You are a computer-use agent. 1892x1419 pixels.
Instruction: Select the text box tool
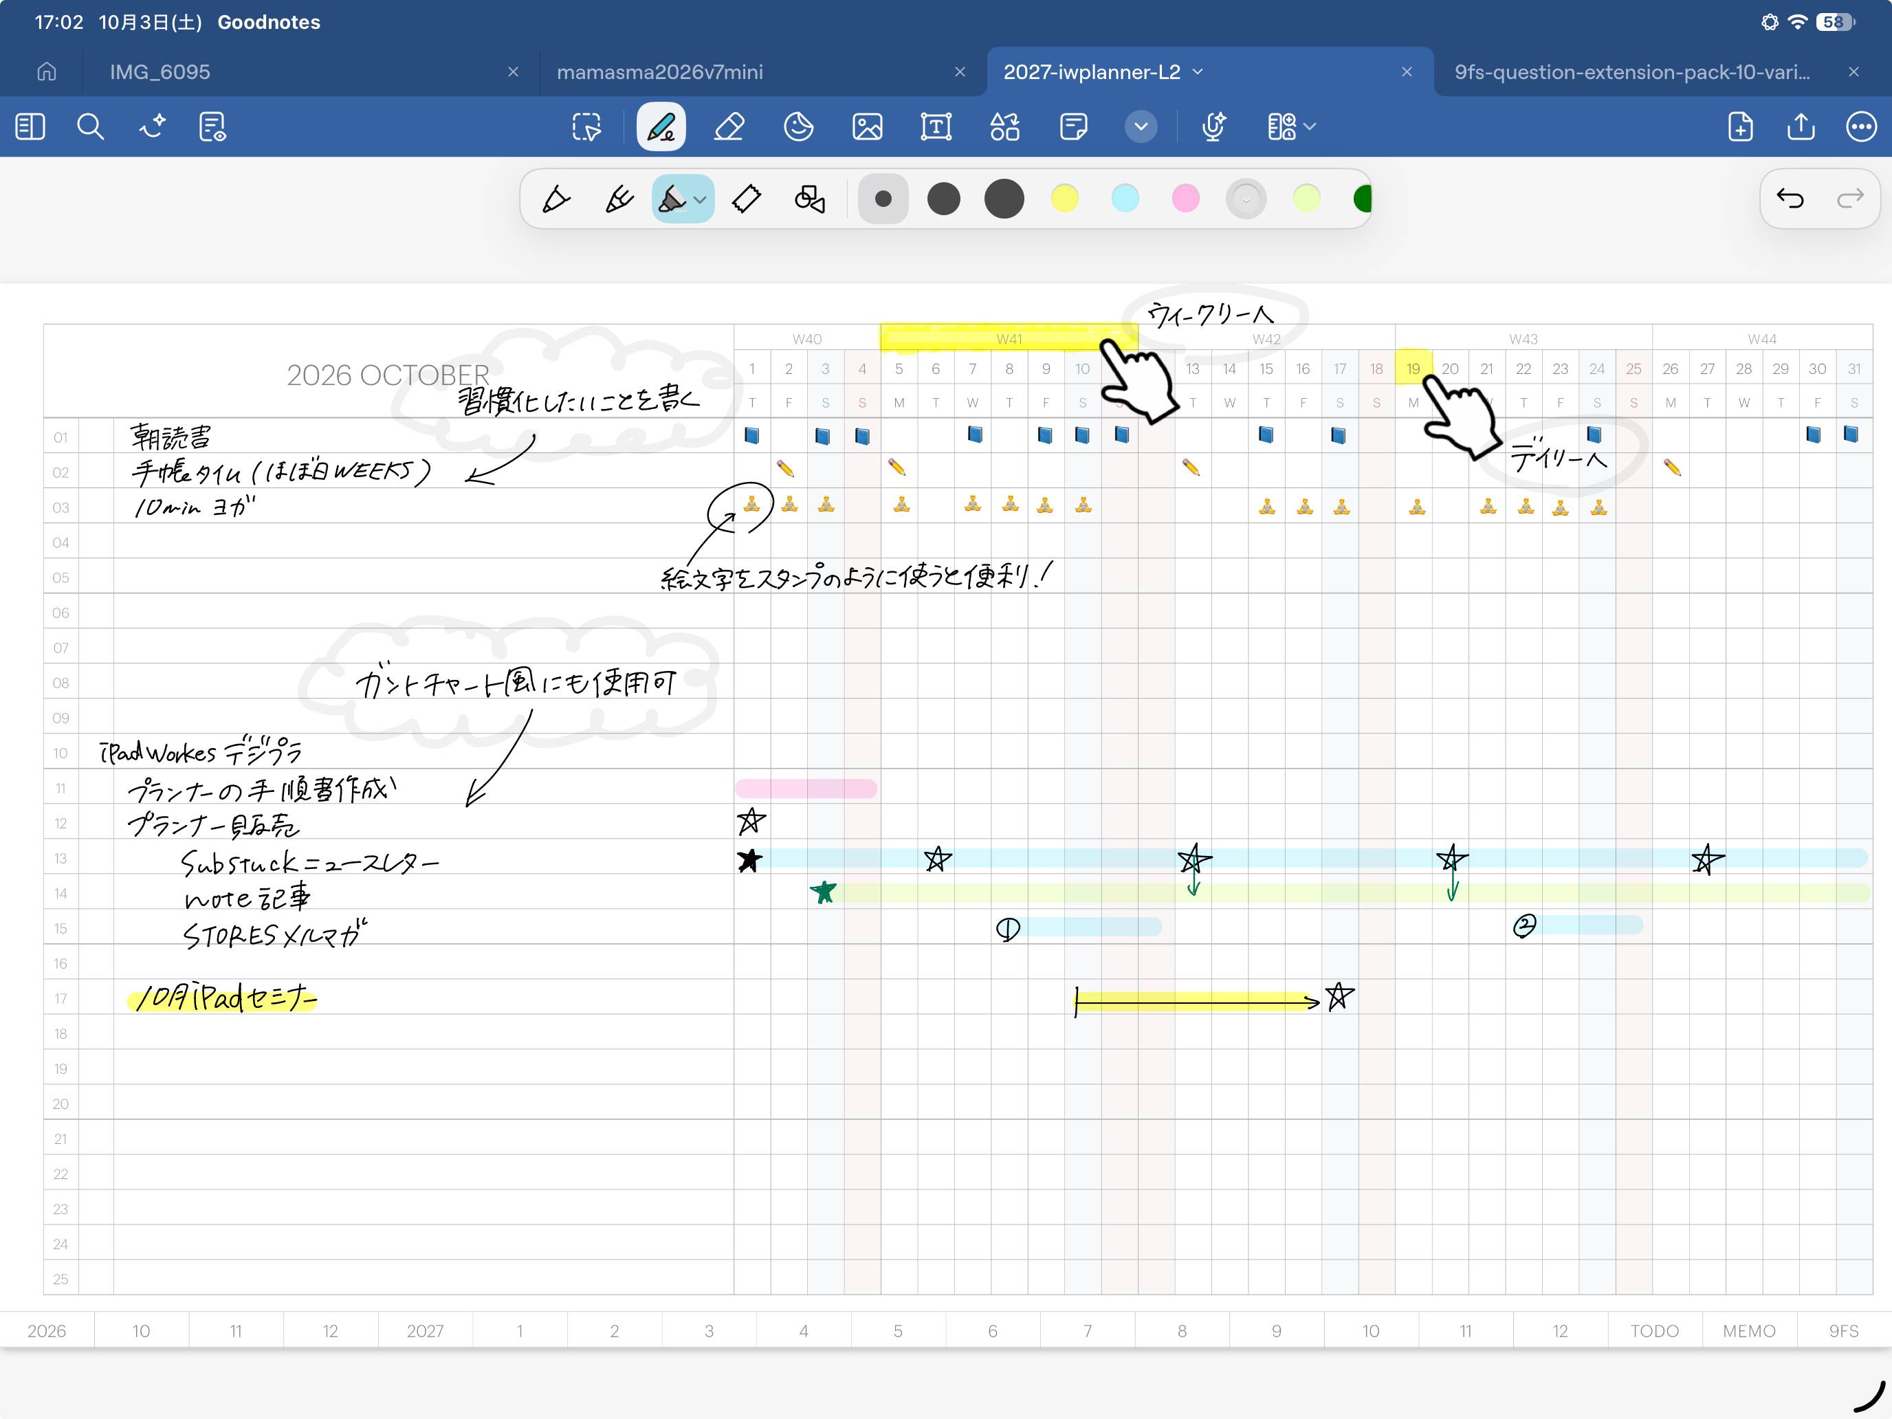[x=936, y=126]
